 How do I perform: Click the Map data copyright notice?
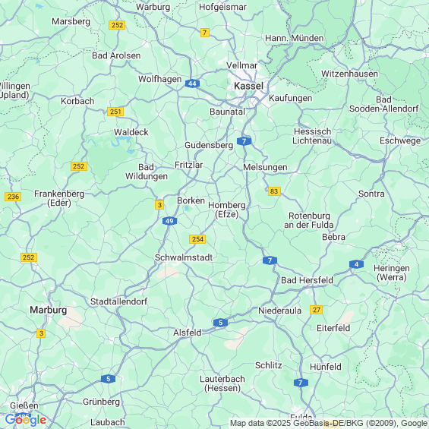click(x=329, y=423)
